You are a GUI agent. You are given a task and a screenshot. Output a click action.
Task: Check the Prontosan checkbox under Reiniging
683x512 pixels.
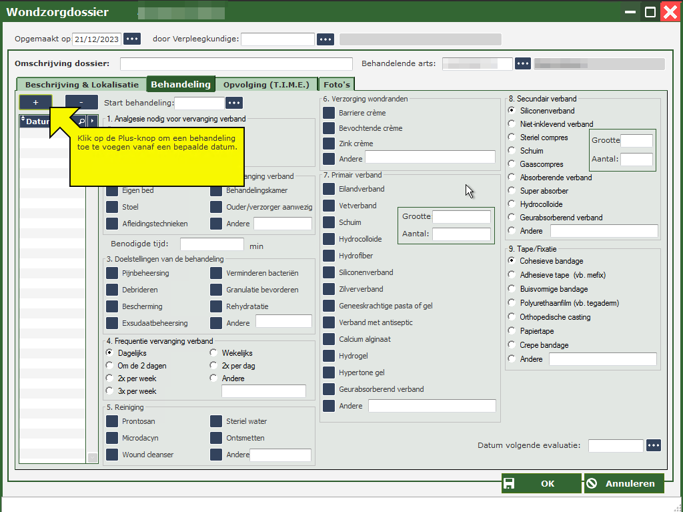coord(112,421)
